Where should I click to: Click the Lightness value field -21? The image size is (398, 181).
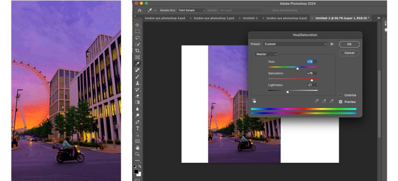click(312, 85)
